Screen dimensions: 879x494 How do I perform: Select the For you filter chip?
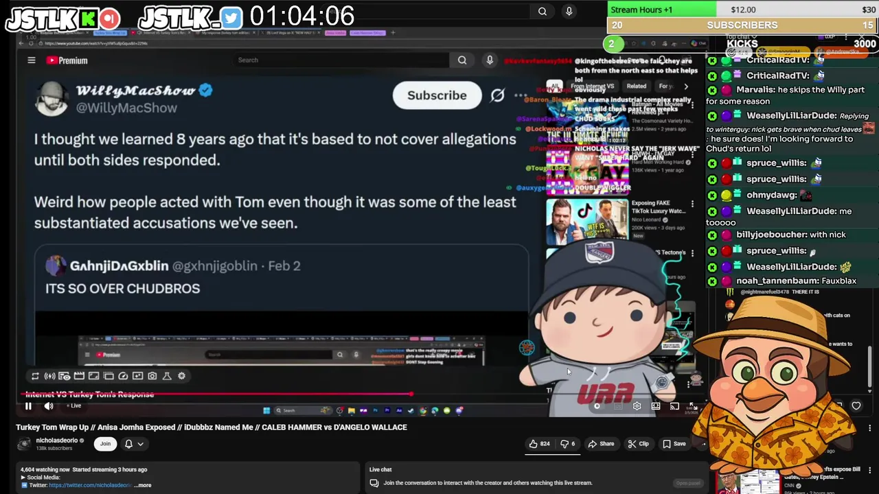click(x=665, y=86)
